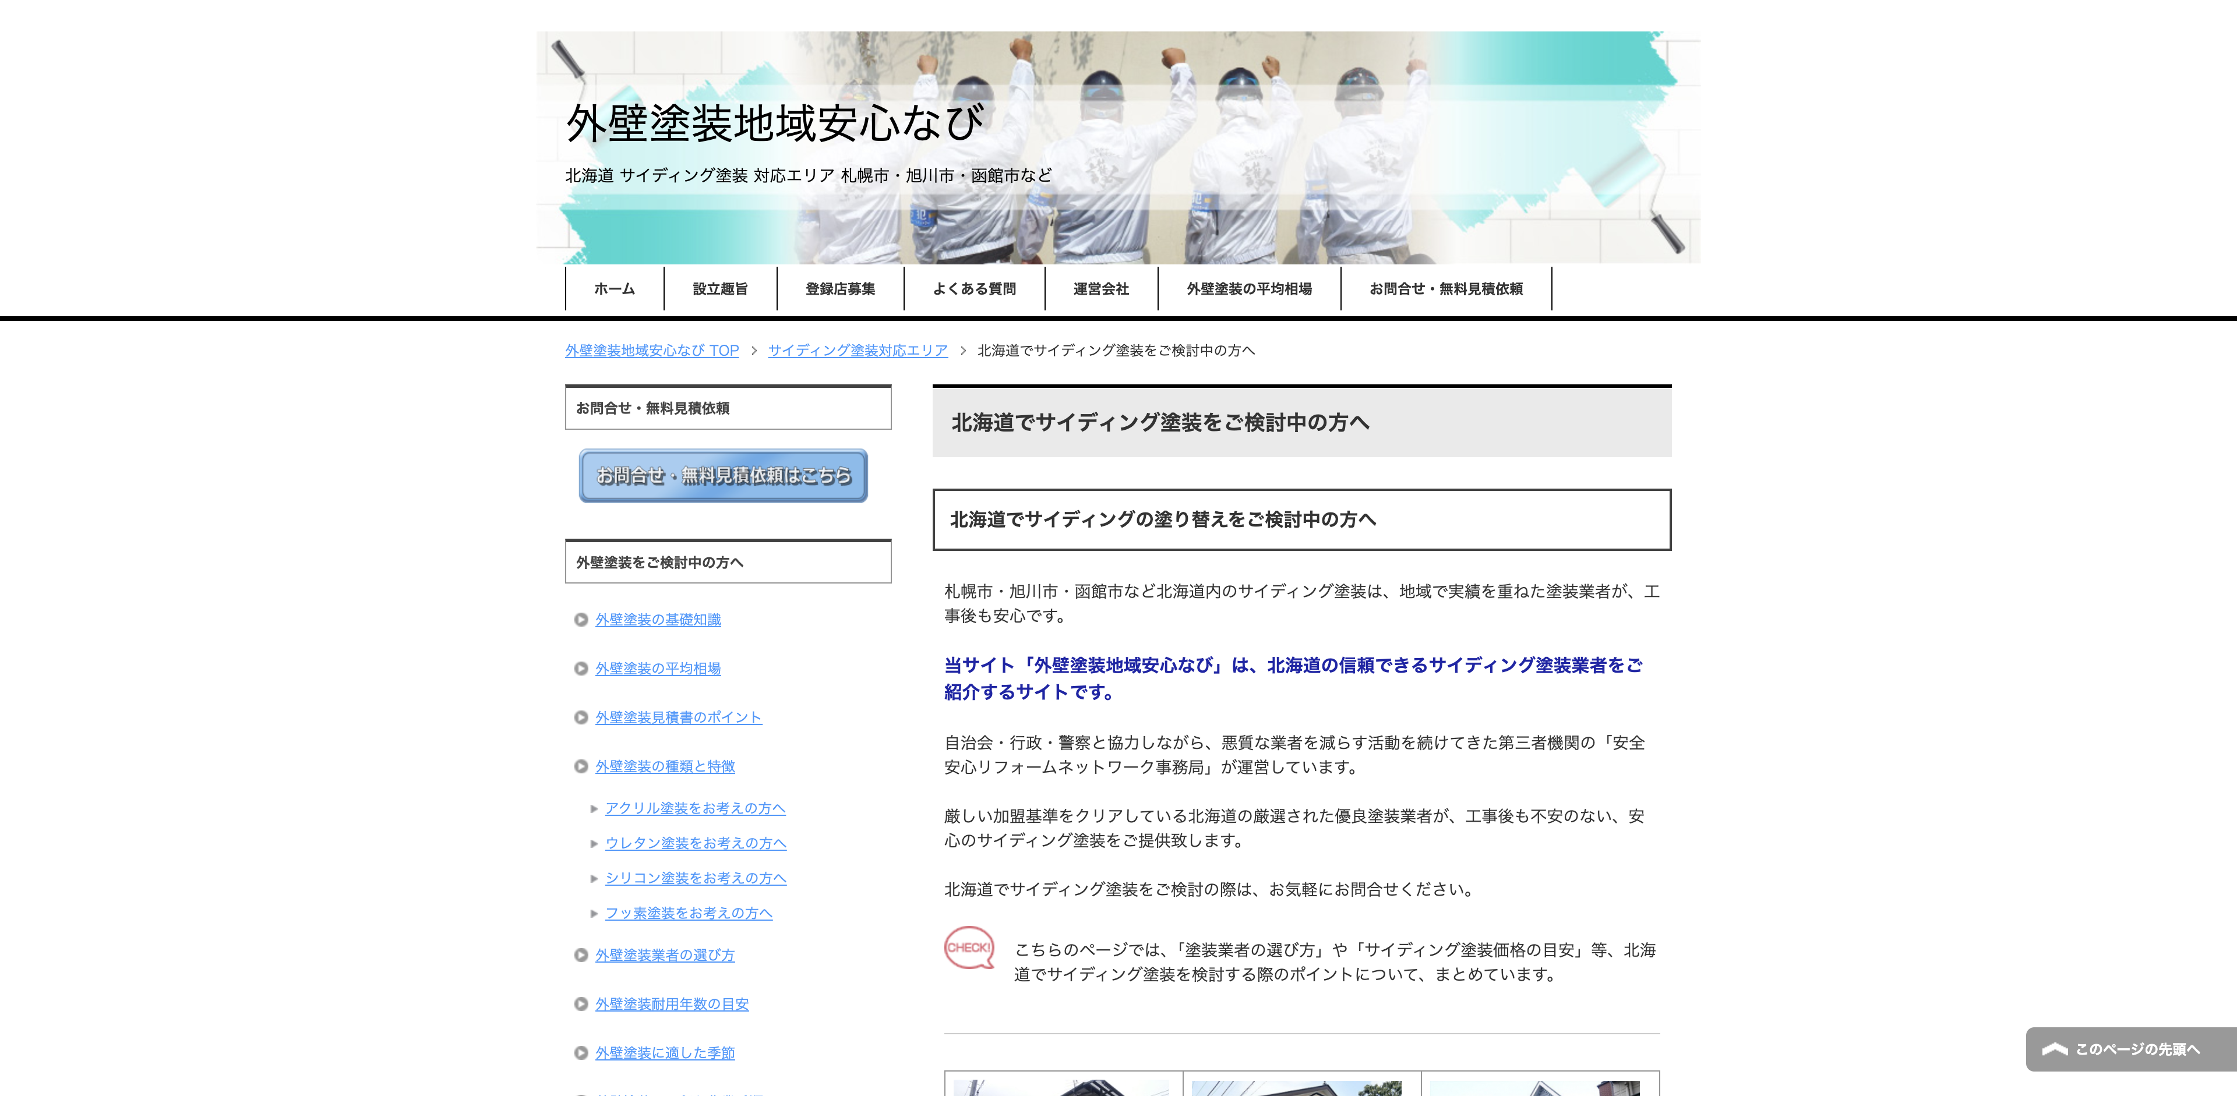The width and height of the screenshot is (2237, 1096).
Task: Click the CHECK note text starting こちらのページでは
Action: pos(1335,963)
